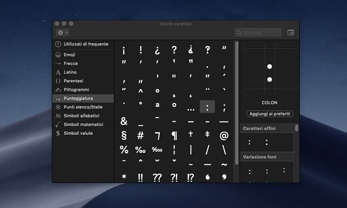Select the number sign # character
347x208 pixels.
[x=141, y=135]
